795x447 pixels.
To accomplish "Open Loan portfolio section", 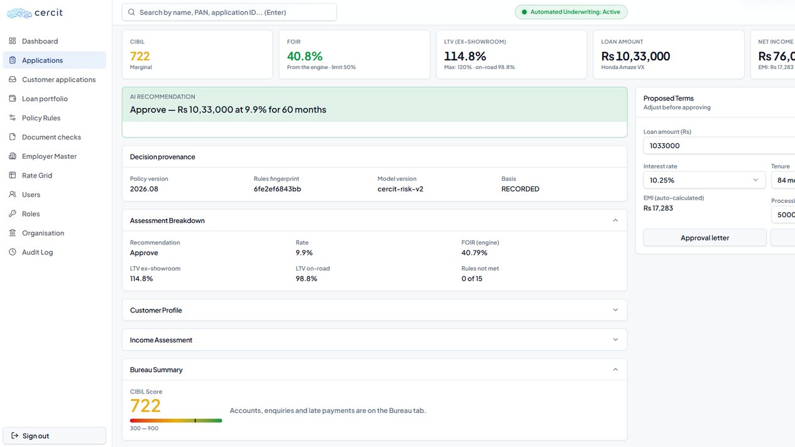I will click(54, 99).
